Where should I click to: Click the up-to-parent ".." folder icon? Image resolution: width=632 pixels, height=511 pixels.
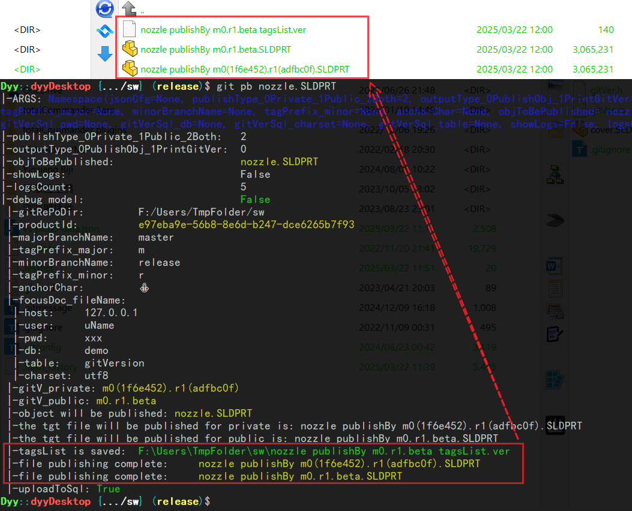pyautogui.click(x=128, y=8)
